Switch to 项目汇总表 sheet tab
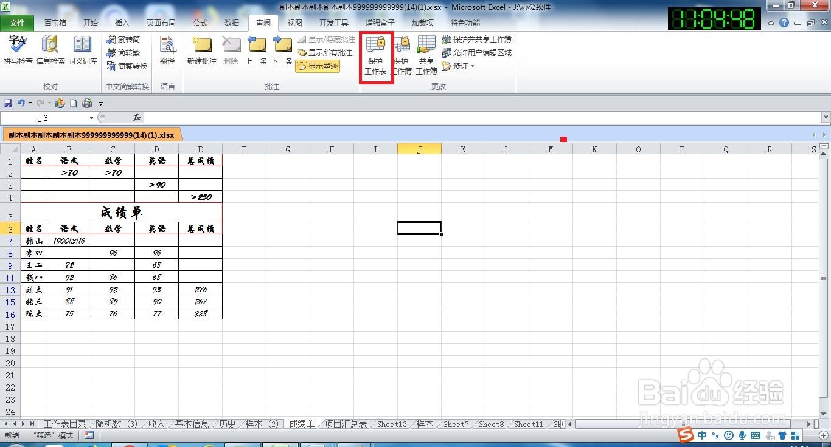831x447 pixels. coord(346,424)
